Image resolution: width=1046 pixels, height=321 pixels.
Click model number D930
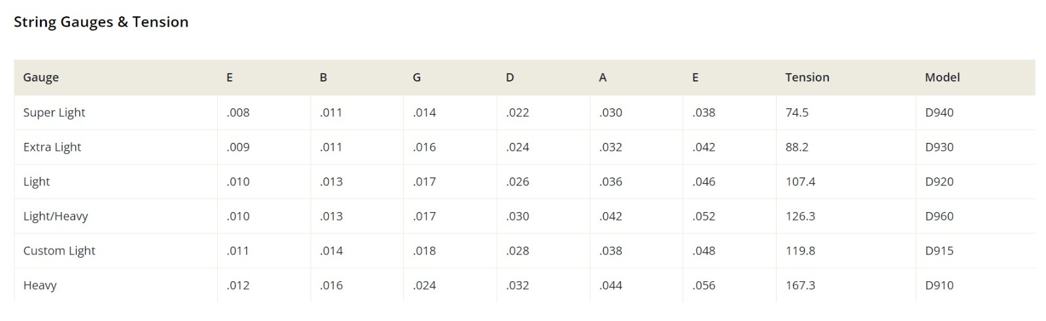pyautogui.click(x=939, y=147)
